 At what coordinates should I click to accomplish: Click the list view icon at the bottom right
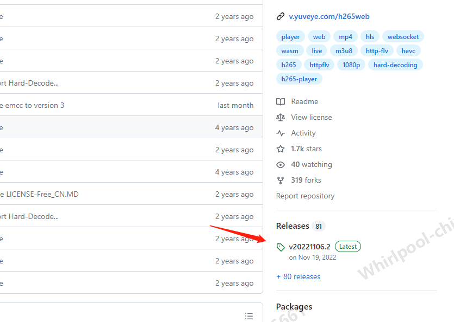(x=249, y=316)
